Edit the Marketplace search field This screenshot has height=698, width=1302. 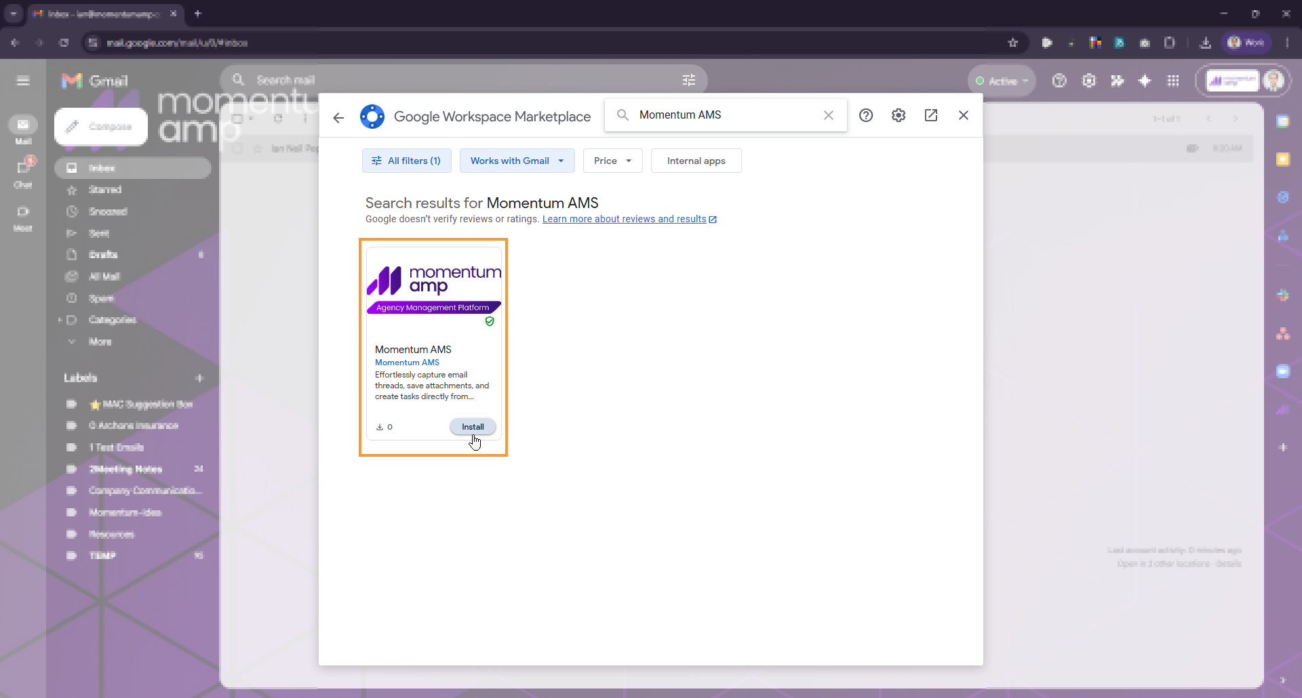tap(726, 115)
